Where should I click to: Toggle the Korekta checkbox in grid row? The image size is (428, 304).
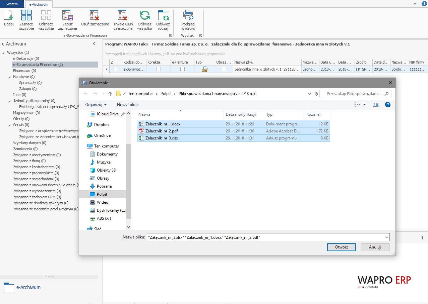pyautogui.click(x=159, y=69)
